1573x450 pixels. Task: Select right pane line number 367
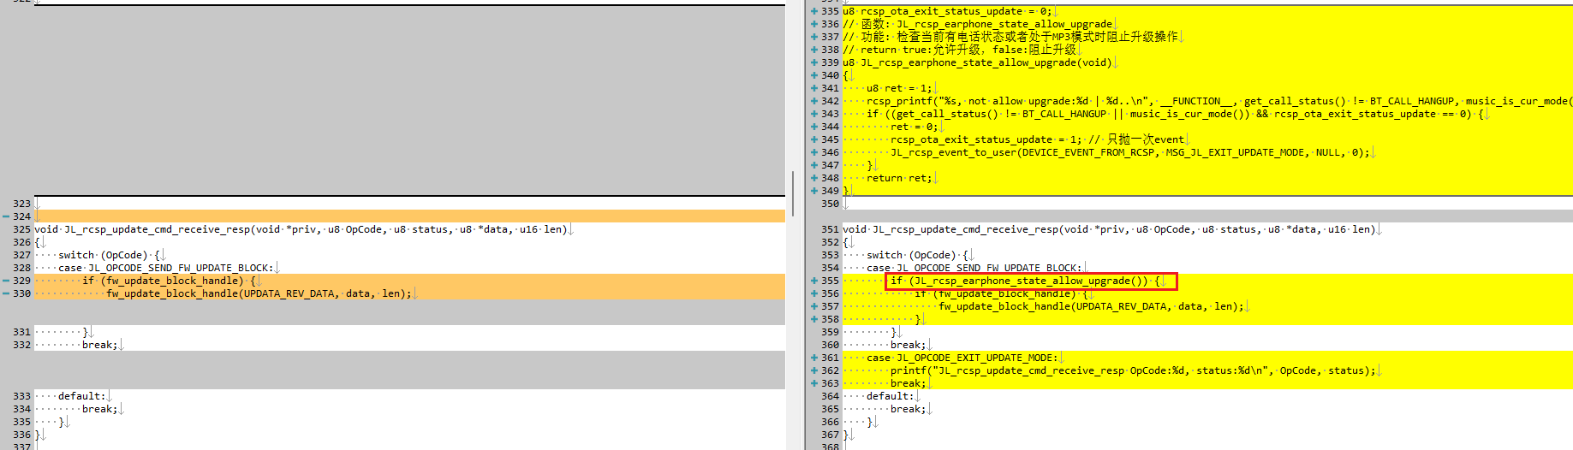coord(830,435)
